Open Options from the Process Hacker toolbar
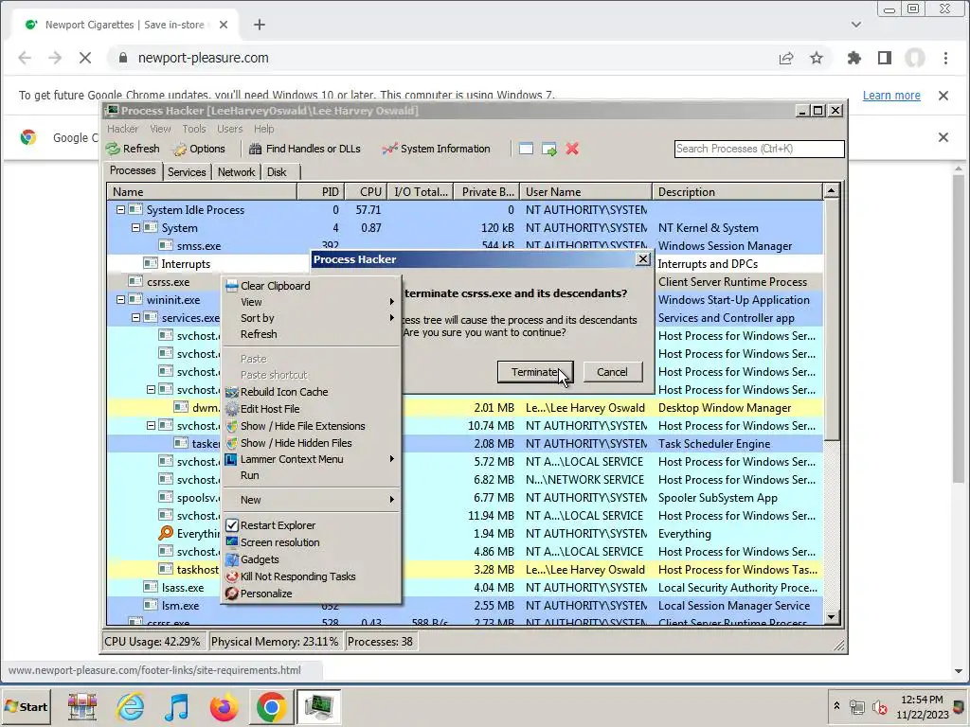Image resolution: width=970 pixels, height=727 pixels. [199, 149]
